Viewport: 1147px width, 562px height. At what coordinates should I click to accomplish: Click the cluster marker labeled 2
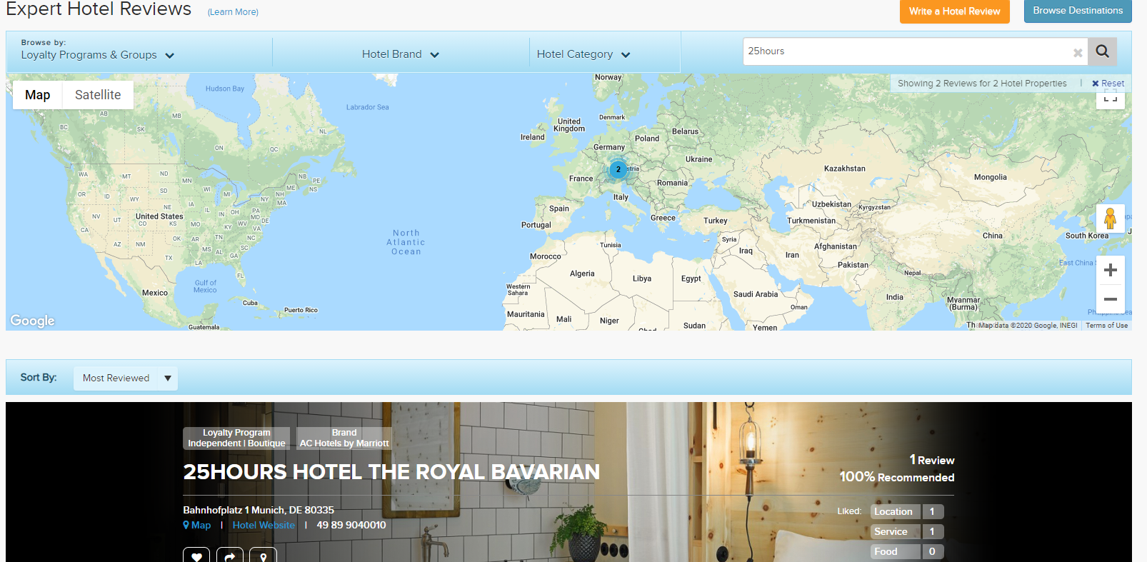(x=618, y=169)
